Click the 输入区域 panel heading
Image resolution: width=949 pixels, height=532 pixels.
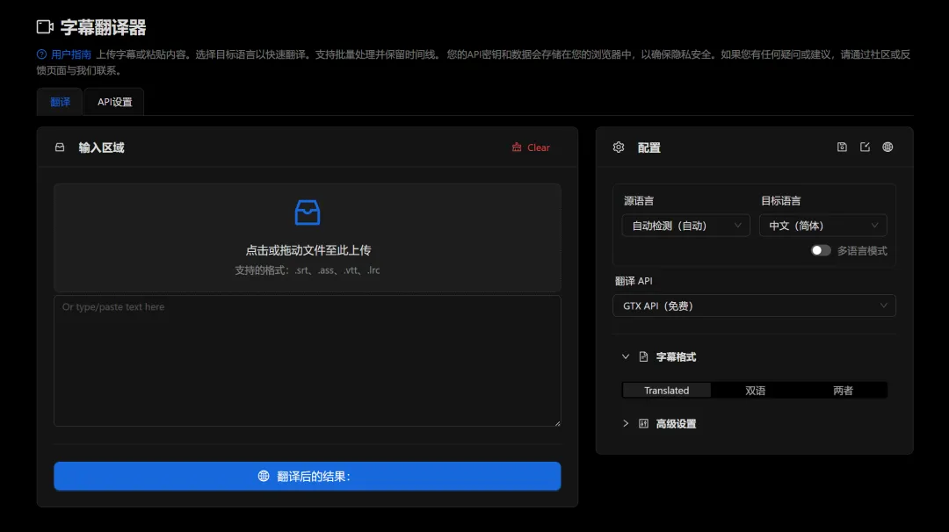[101, 147]
